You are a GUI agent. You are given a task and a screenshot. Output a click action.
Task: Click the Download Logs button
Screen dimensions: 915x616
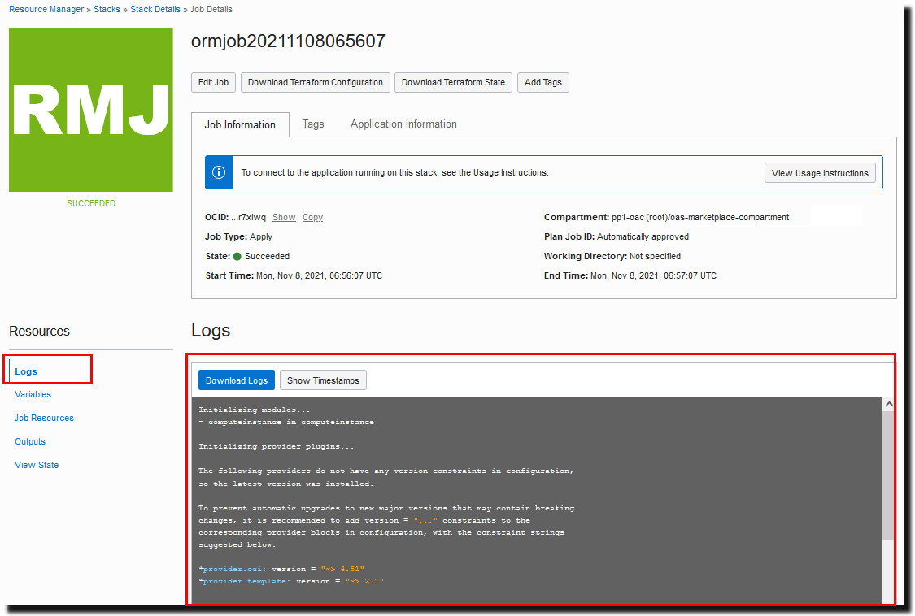coord(237,380)
